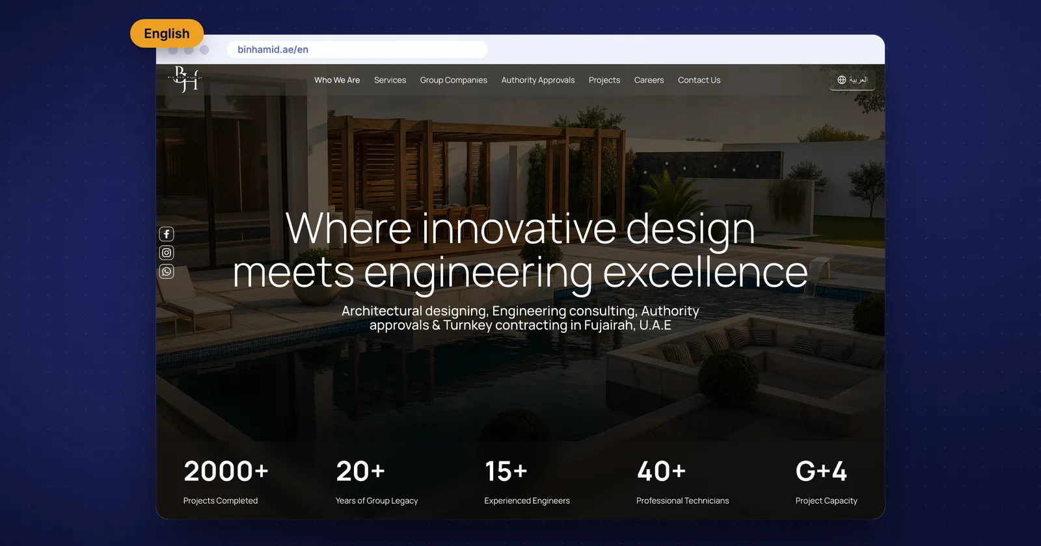1041x546 pixels.
Task: Click the "Professional Technicians" label
Action: click(683, 500)
